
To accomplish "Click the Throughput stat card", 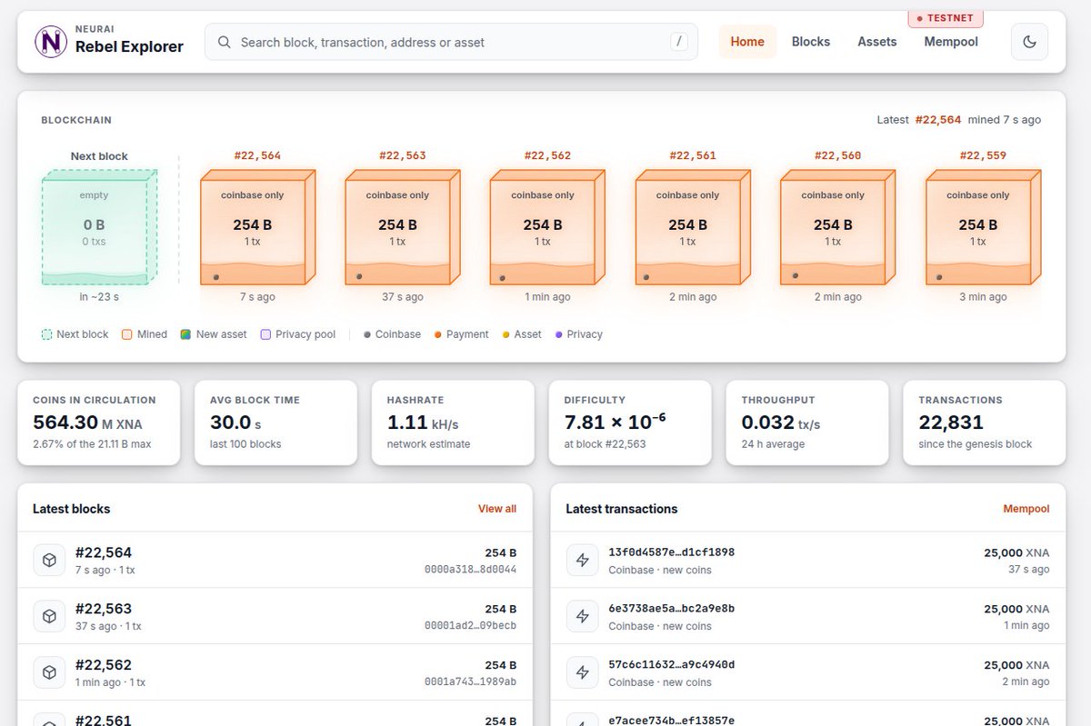I will [807, 423].
